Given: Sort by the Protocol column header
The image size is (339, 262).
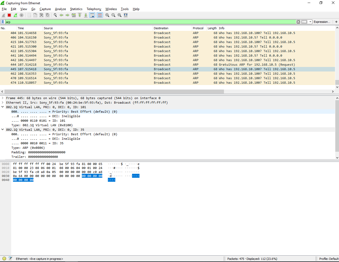Looking at the screenshot, I should 199,28.
